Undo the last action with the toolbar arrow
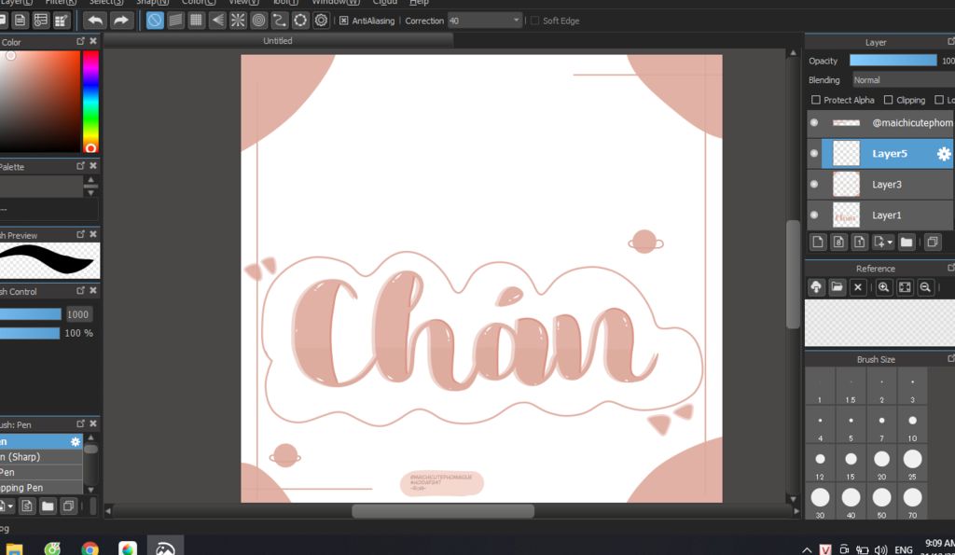This screenshot has width=955, height=555. (x=95, y=21)
